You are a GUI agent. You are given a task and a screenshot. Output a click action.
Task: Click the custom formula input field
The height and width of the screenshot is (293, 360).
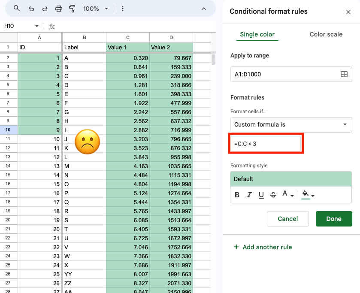(266, 143)
